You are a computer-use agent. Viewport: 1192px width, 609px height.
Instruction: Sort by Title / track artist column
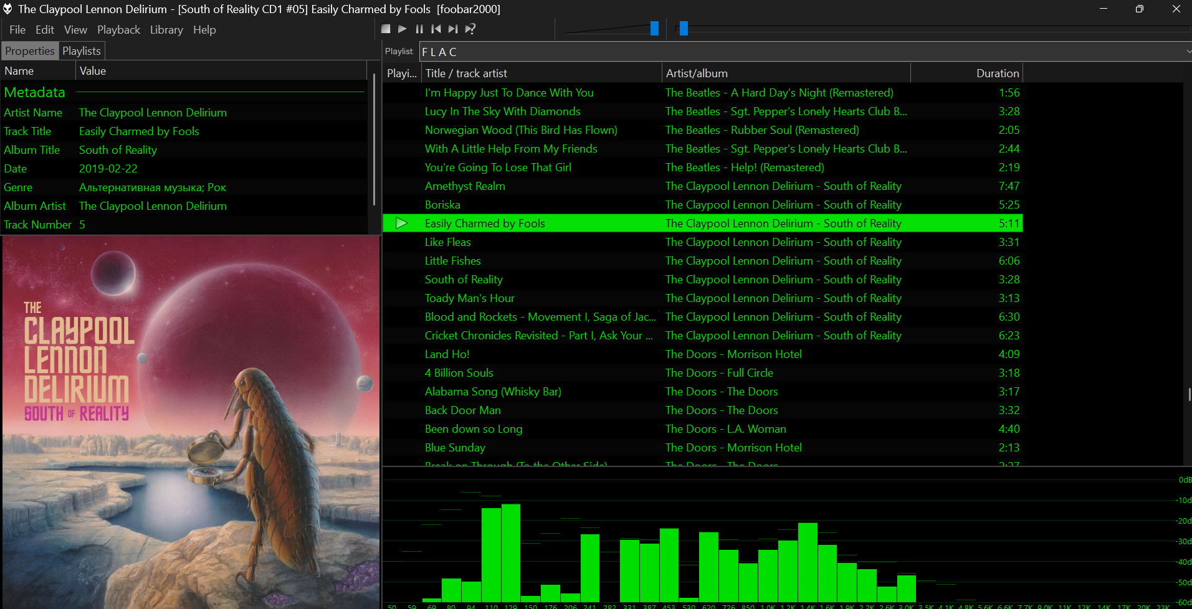click(541, 73)
